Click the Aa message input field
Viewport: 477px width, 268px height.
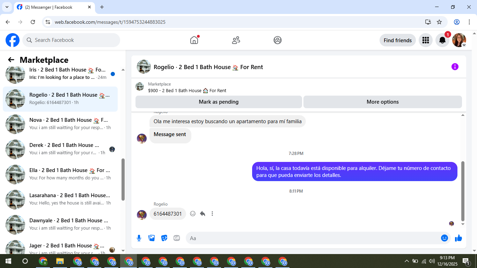[x=313, y=238]
